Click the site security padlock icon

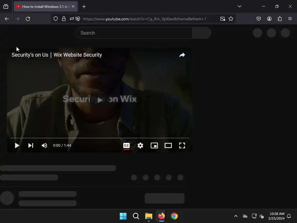pyautogui.click(x=64, y=19)
